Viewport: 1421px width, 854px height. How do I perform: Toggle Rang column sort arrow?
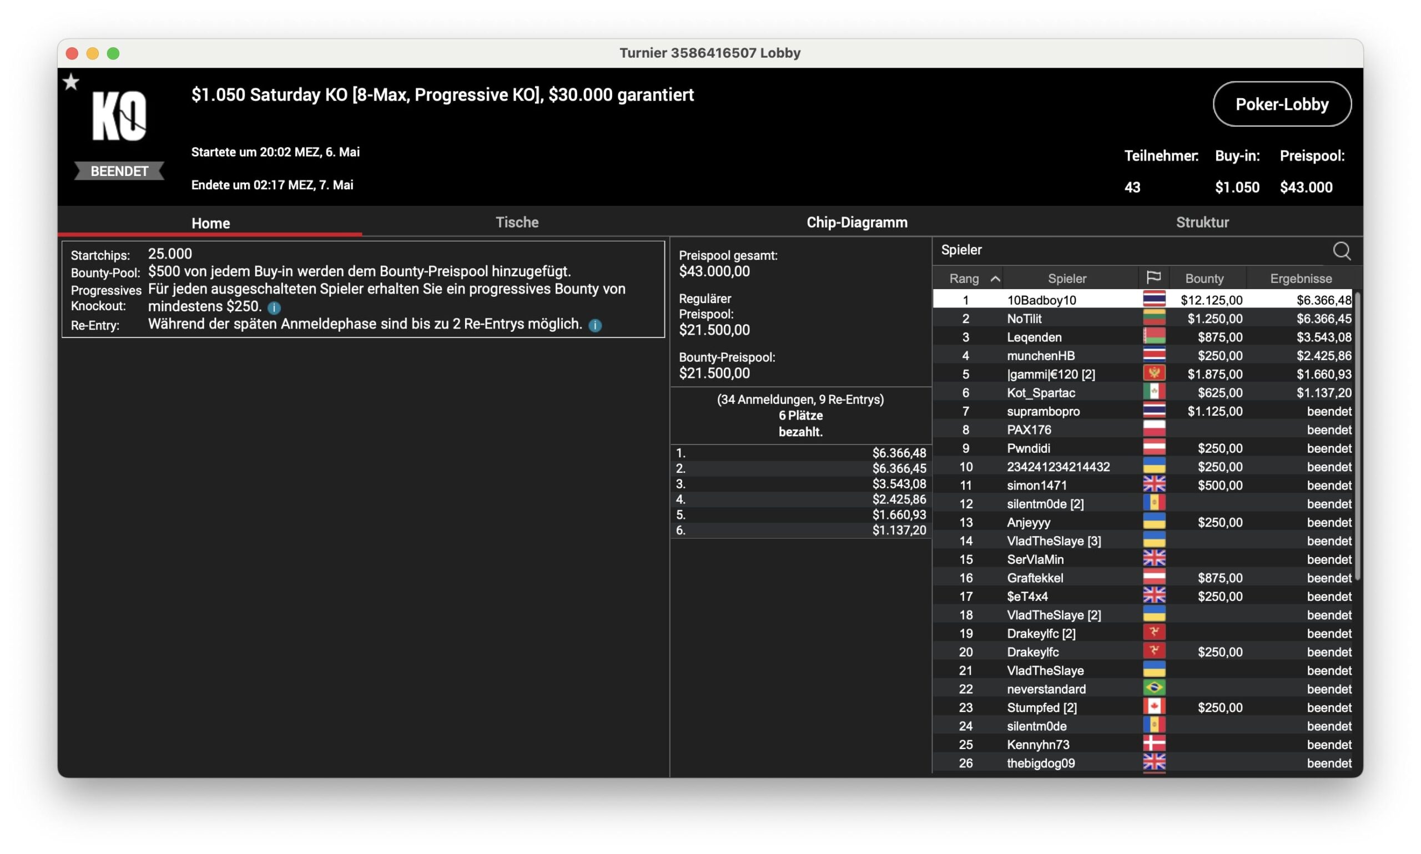995,279
